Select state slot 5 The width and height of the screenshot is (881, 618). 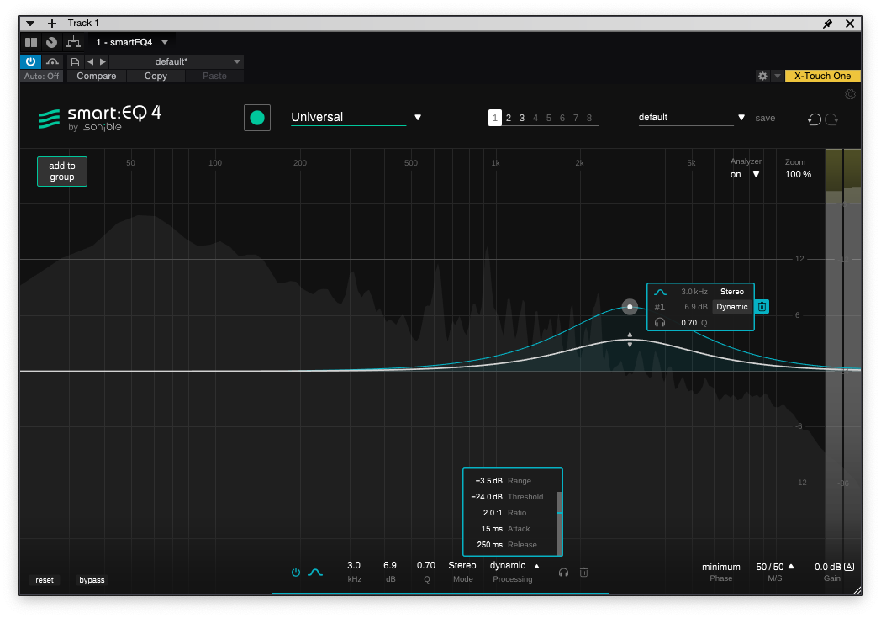click(549, 118)
